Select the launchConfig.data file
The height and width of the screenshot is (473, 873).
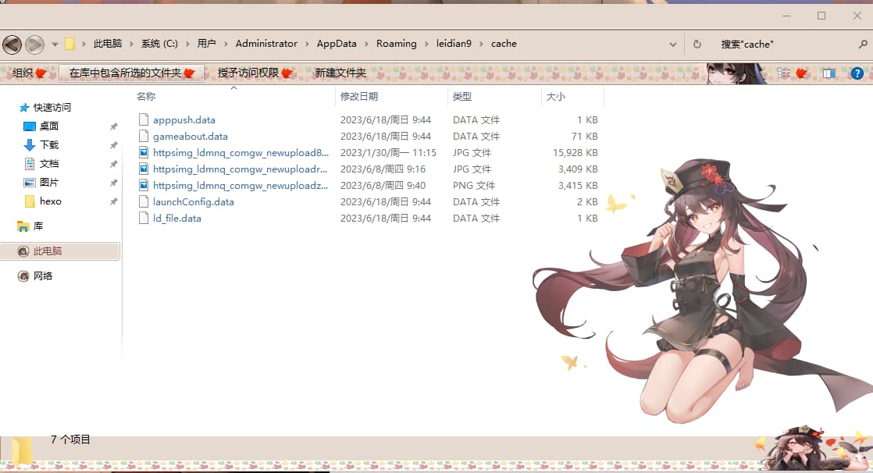click(x=194, y=202)
